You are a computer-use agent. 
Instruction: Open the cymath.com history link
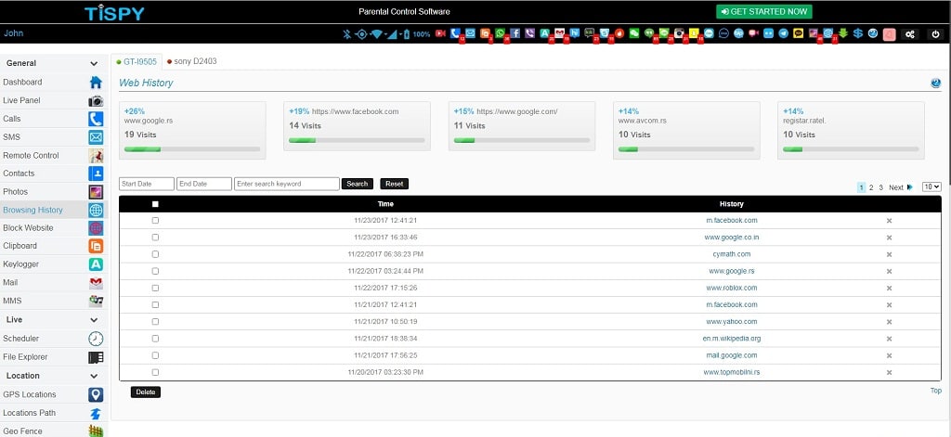click(x=732, y=254)
